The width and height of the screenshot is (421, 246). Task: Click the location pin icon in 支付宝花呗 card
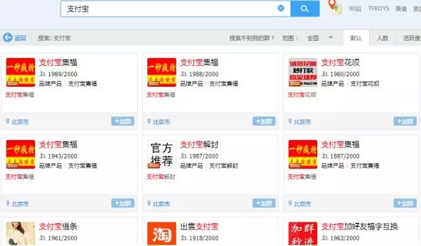(289, 122)
